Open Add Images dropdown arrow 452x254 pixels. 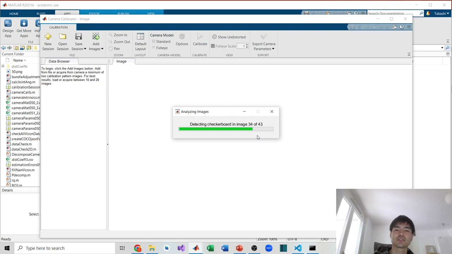[102, 49]
